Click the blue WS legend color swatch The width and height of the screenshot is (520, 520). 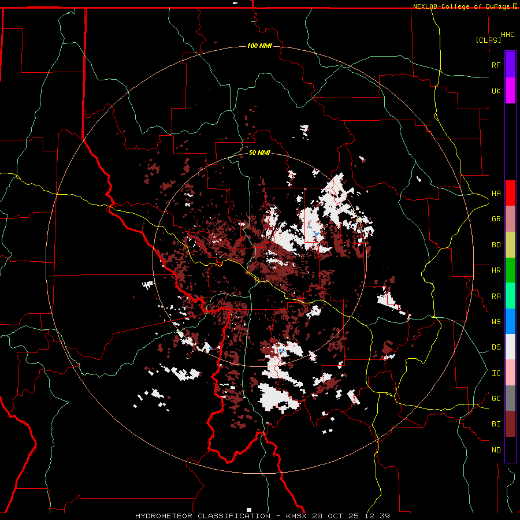click(x=510, y=321)
